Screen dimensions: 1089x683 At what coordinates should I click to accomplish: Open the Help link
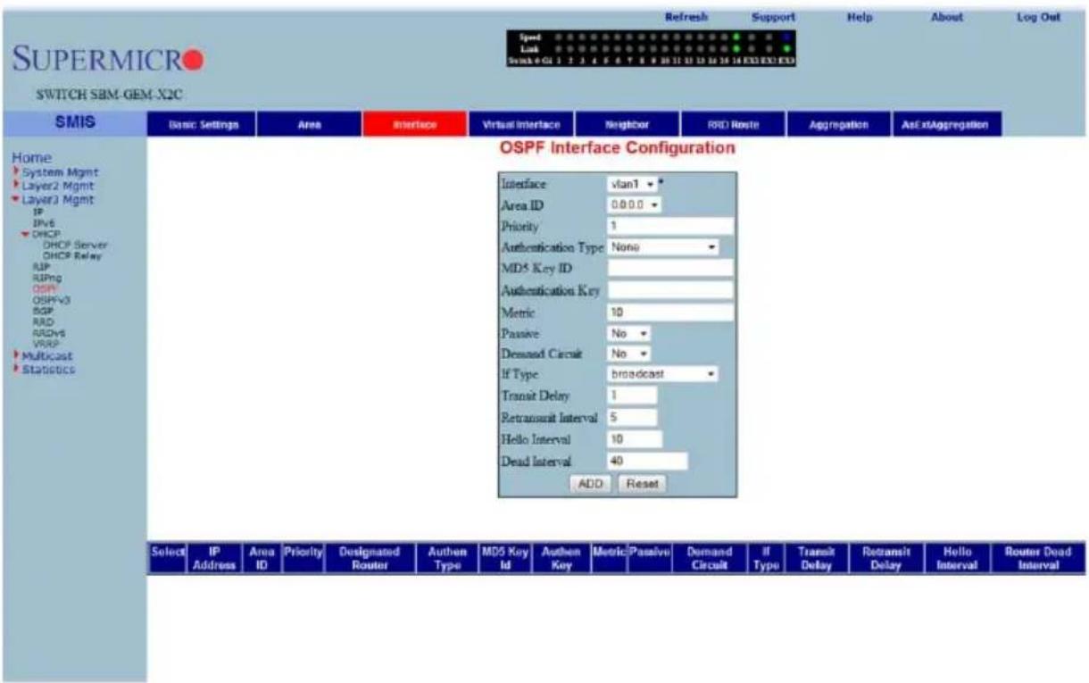pos(858,16)
